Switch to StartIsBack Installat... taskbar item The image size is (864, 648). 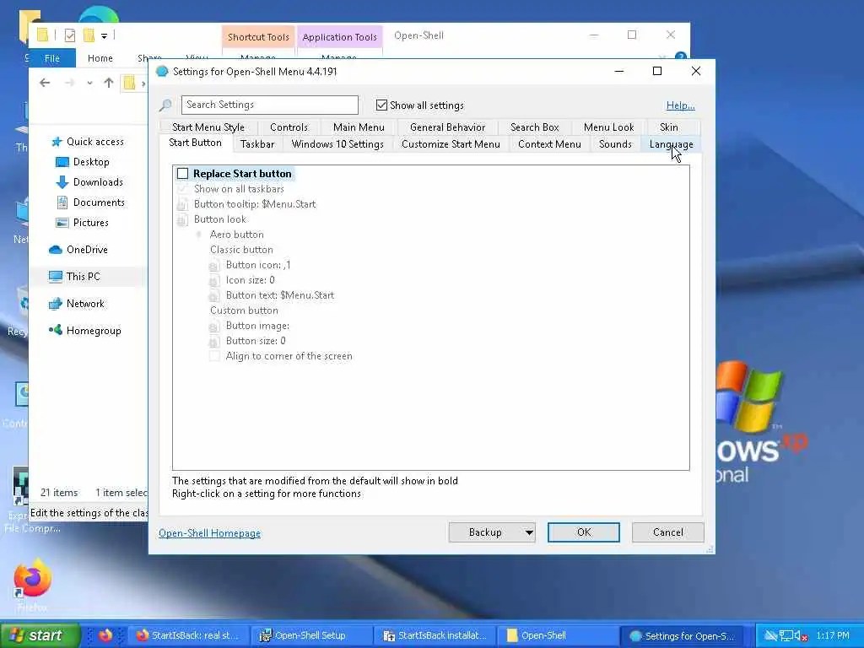[x=435, y=635]
